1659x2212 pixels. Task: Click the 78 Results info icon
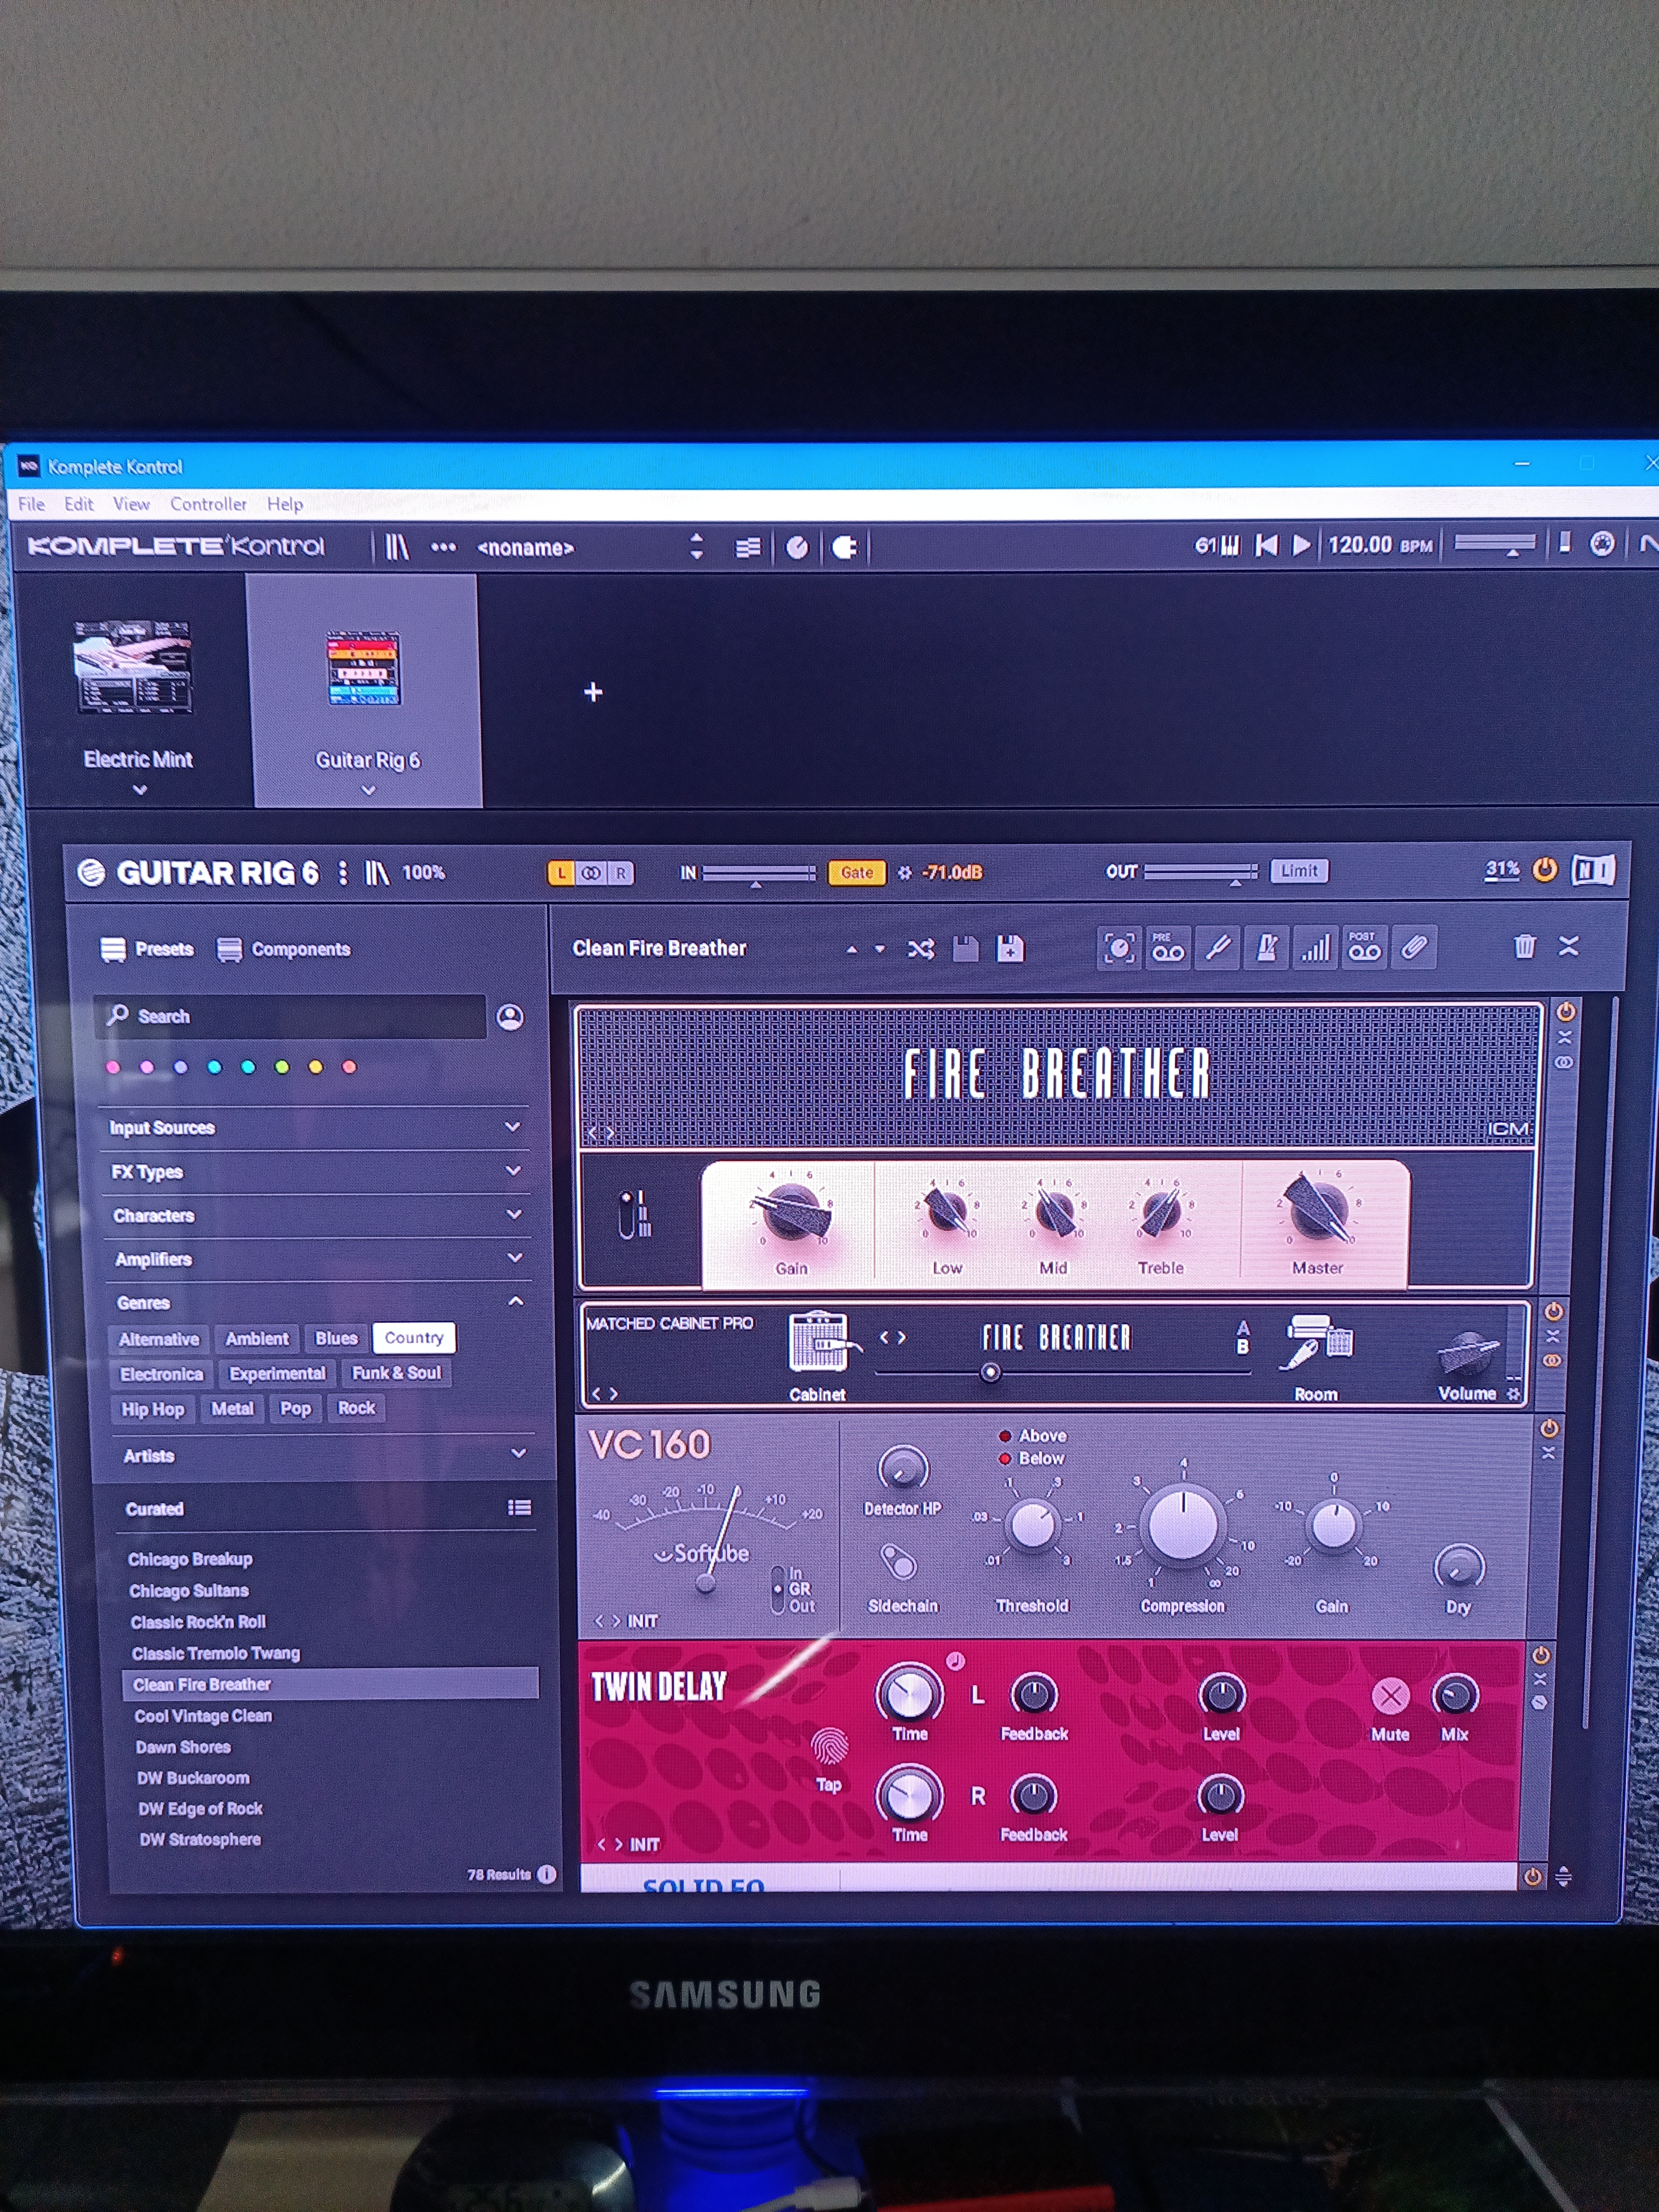546,1874
